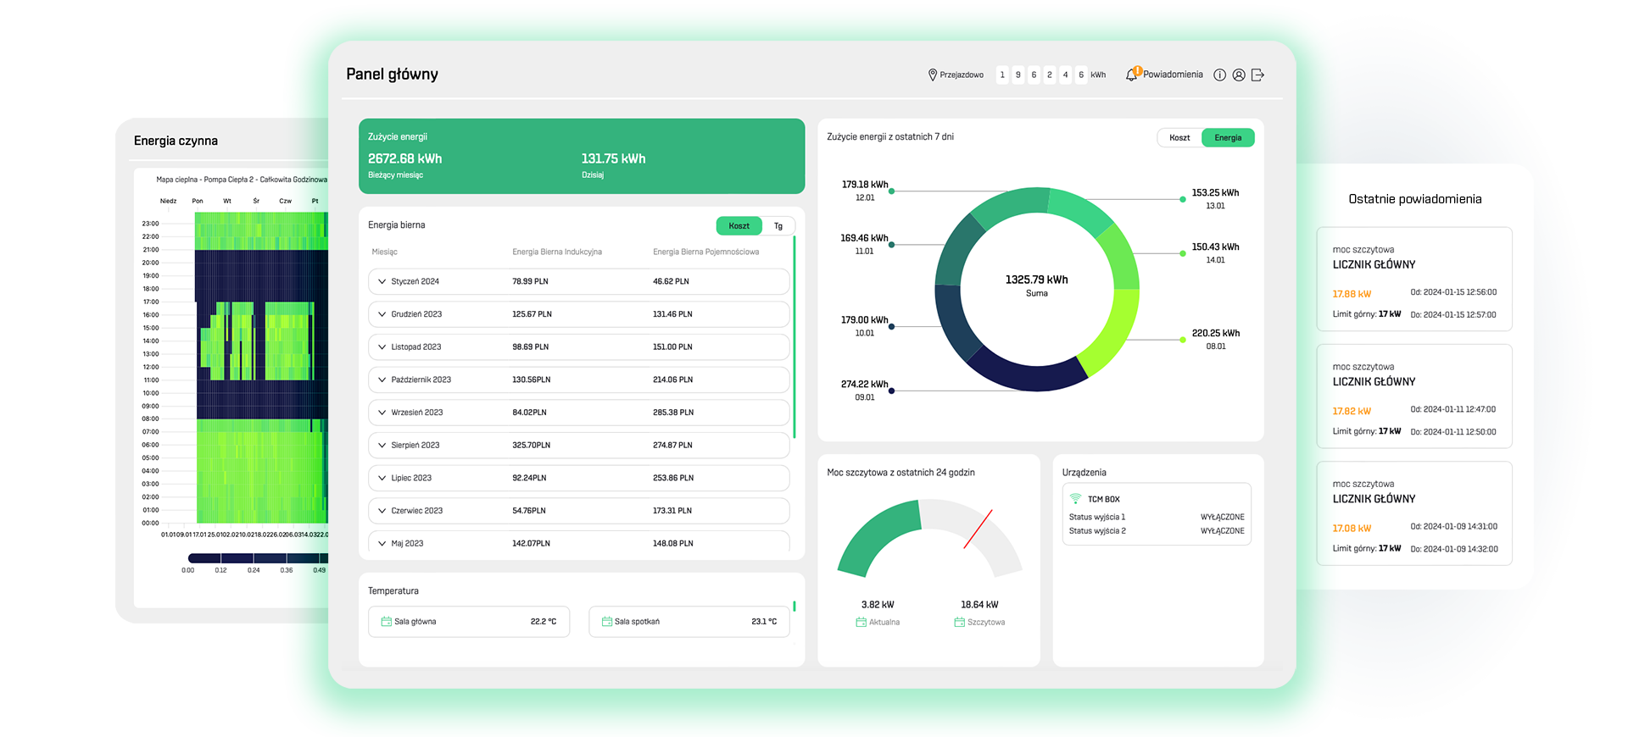This screenshot has height=737, width=1628.
Task: Open the 17.88 kW peak power notification
Action: (1413, 280)
